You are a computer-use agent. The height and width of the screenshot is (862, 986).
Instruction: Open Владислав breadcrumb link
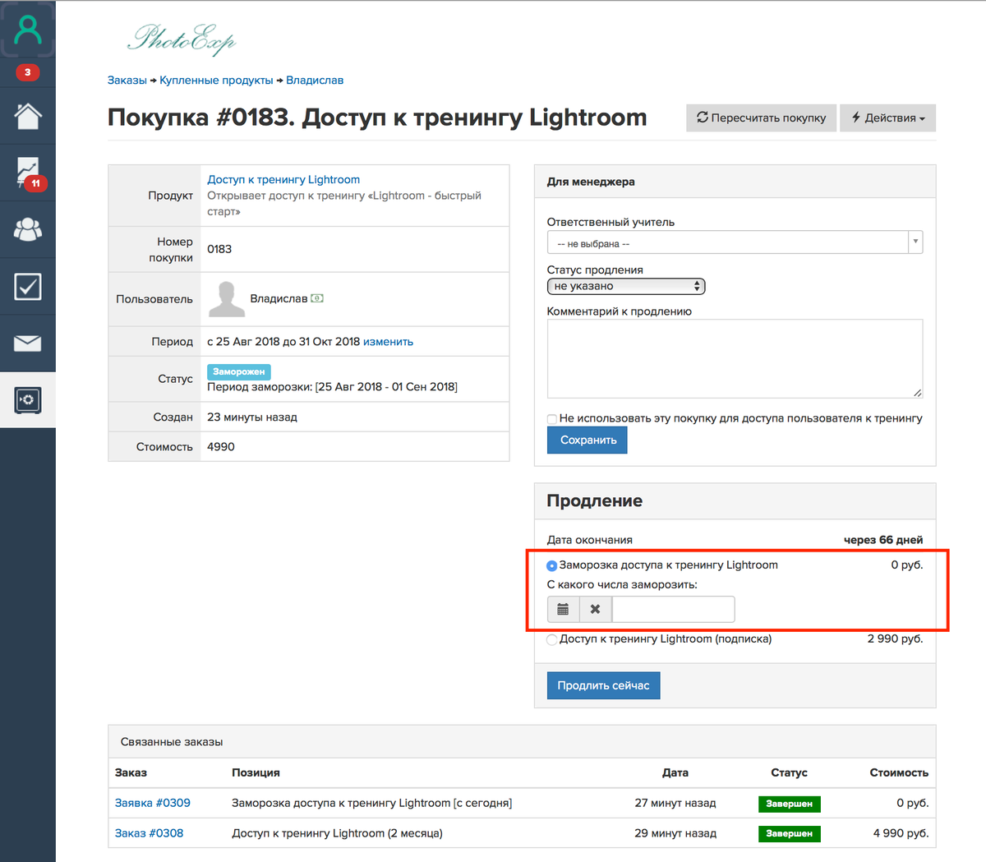click(315, 80)
